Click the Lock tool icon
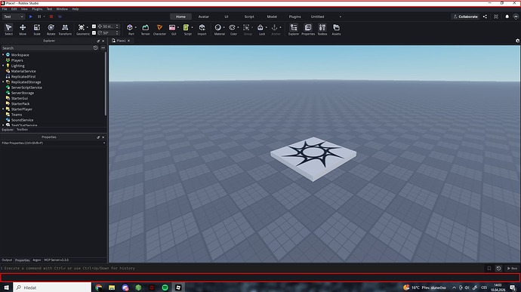The width and height of the screenshot is (521, 292). click(260, 28)
